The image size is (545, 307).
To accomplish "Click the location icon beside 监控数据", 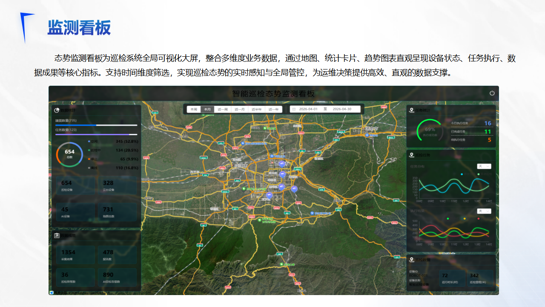I will [411, 260].
